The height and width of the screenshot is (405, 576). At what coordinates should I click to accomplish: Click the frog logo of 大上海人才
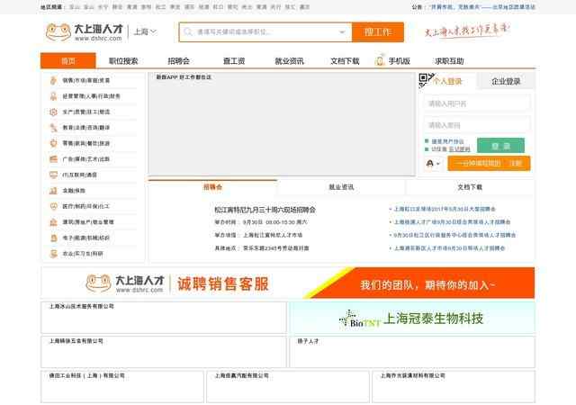[x=58, y=32]
